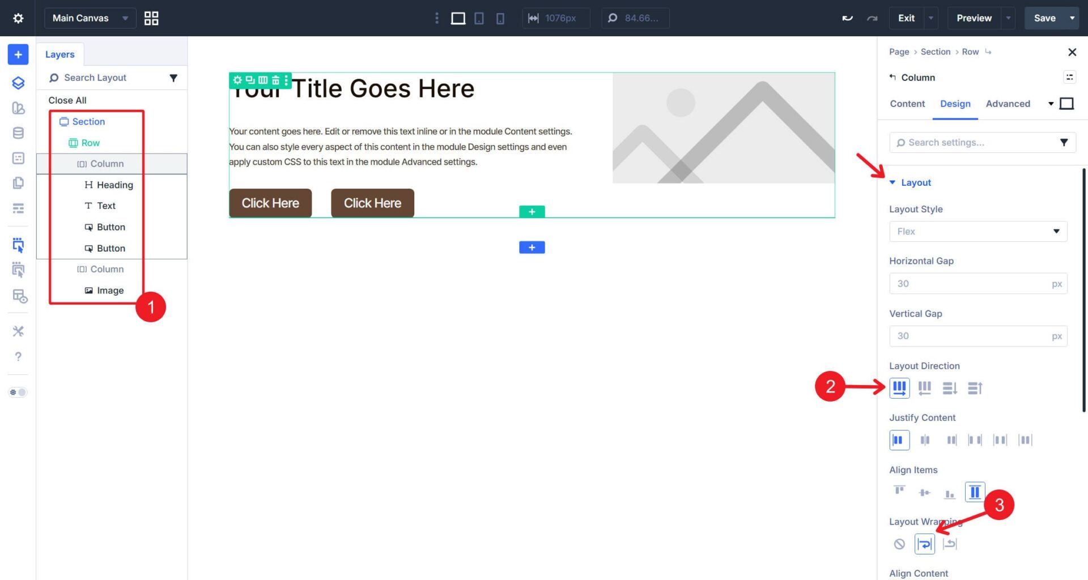Open the Layout Style Flex dropdown
Viewport: 1088px width, 580px height.
click(977, 231)
